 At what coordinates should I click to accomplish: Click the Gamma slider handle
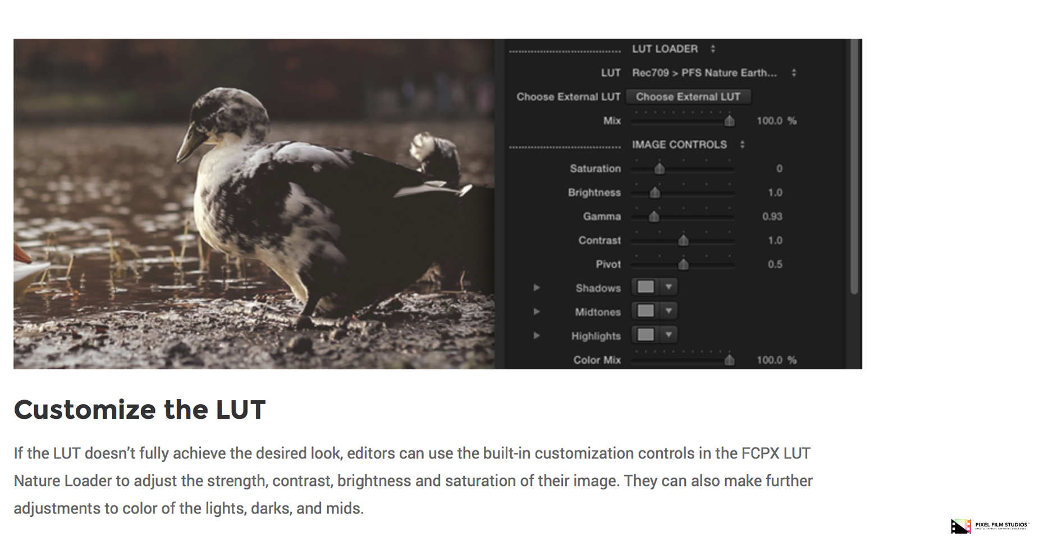[654, 217]
